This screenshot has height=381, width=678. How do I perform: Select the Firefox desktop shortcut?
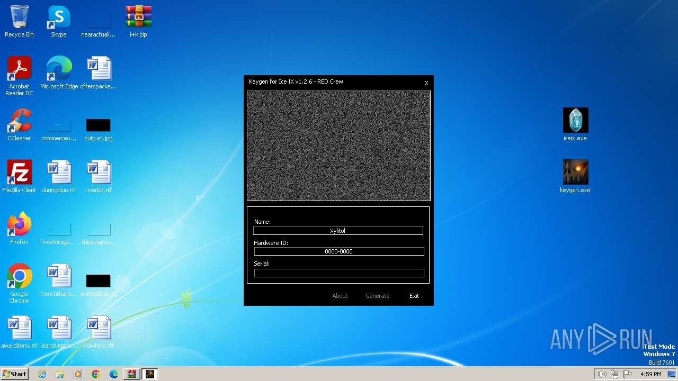point(19,229)
